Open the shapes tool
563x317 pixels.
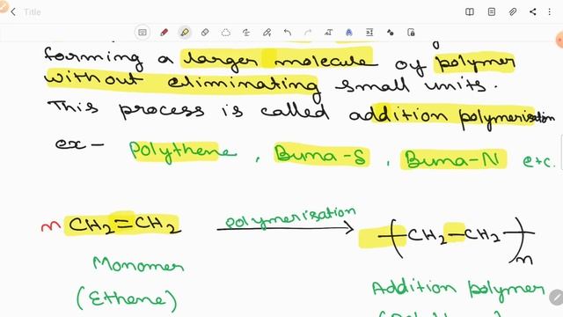391,33
